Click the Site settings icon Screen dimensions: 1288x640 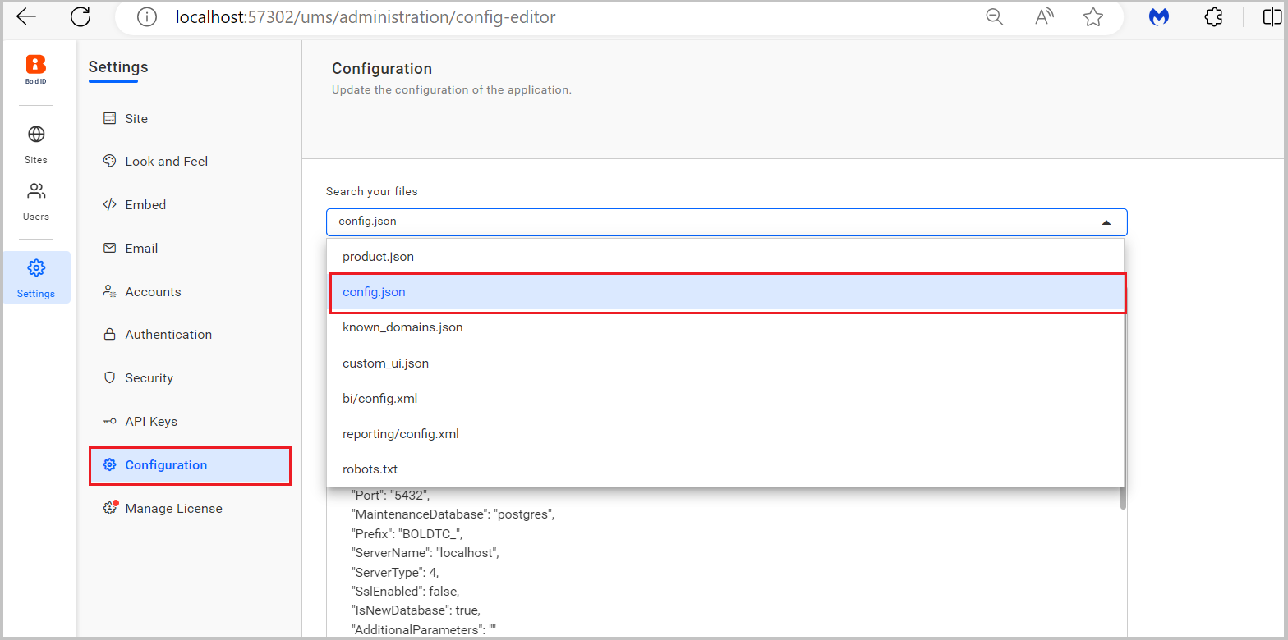tap(109, 118)
